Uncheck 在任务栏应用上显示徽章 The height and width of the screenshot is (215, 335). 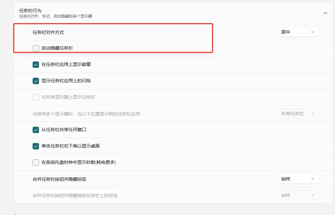pyautogui.click(x=36, y=64)
